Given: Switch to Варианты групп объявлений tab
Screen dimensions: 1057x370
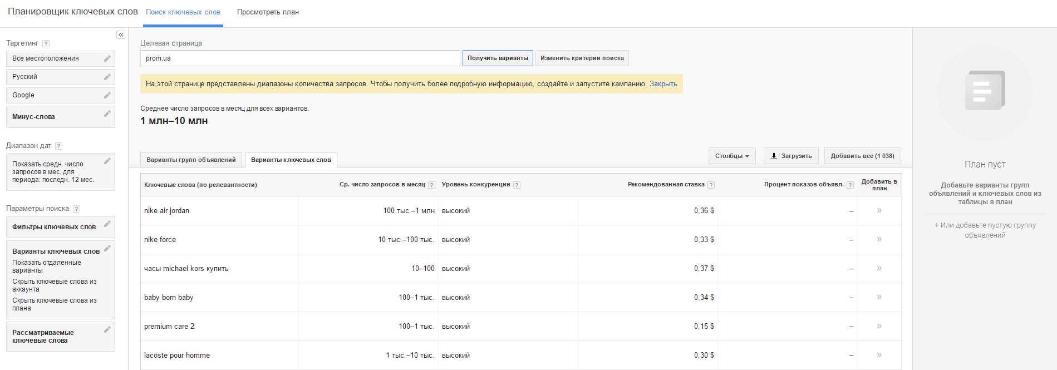Looking at the screenshot, I should click(191, 160).
